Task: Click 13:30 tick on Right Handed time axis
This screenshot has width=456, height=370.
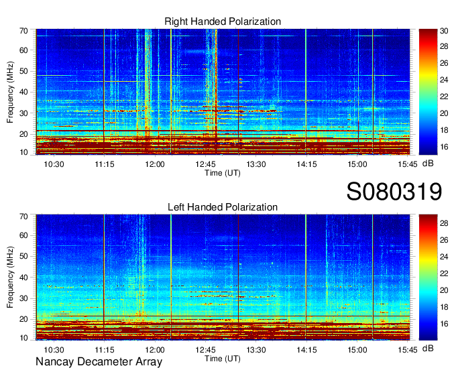Action: click(256, 164)
